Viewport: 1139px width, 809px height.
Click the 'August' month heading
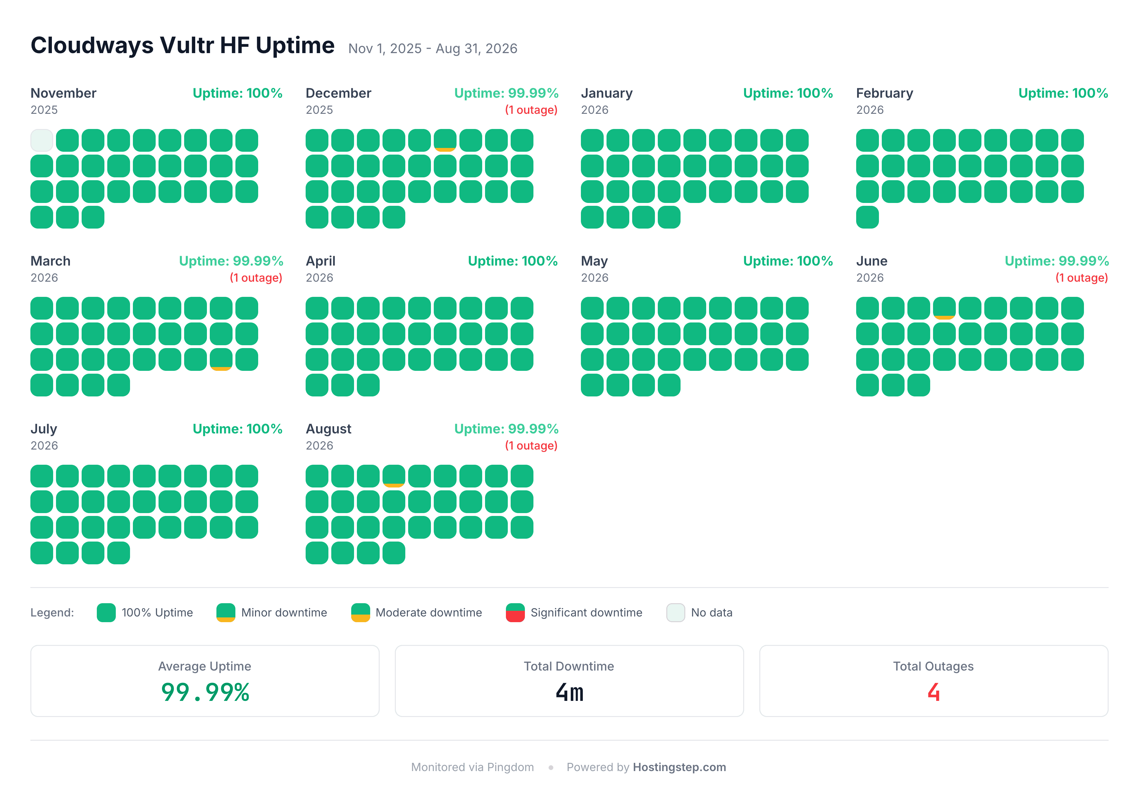pyautogui.click(x=328, y=429)
